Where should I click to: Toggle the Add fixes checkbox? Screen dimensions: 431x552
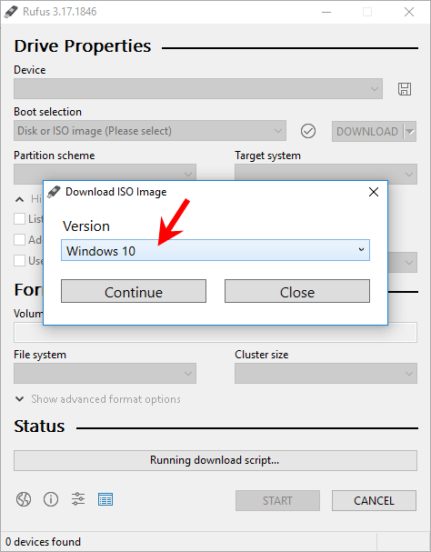19,240
